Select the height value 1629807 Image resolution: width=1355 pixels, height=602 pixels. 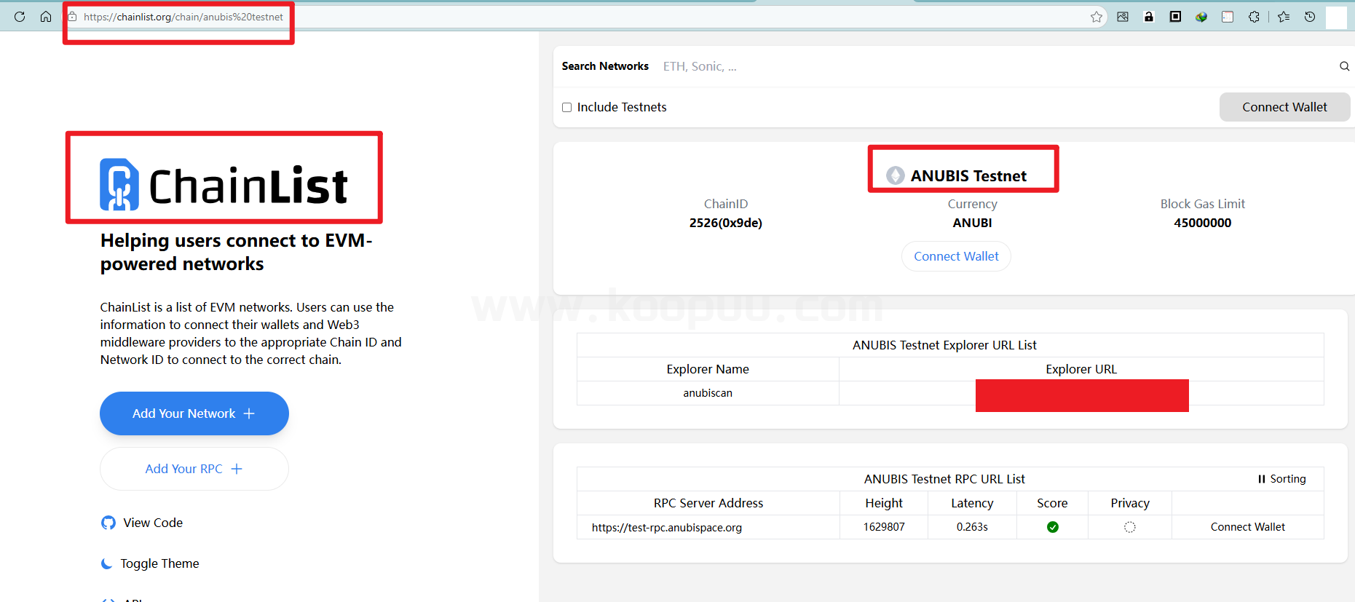pos(884,527)
